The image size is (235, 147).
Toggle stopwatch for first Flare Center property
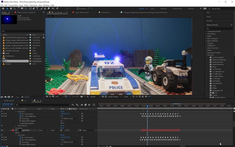[x=20, y=114]
